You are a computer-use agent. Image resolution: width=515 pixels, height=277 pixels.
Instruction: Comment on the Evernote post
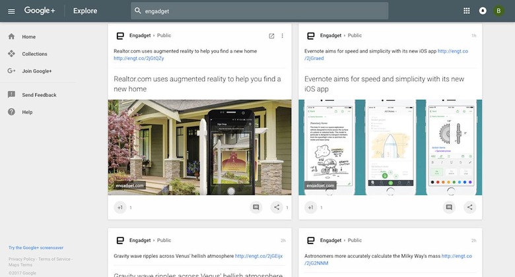[x=449, y=207]
